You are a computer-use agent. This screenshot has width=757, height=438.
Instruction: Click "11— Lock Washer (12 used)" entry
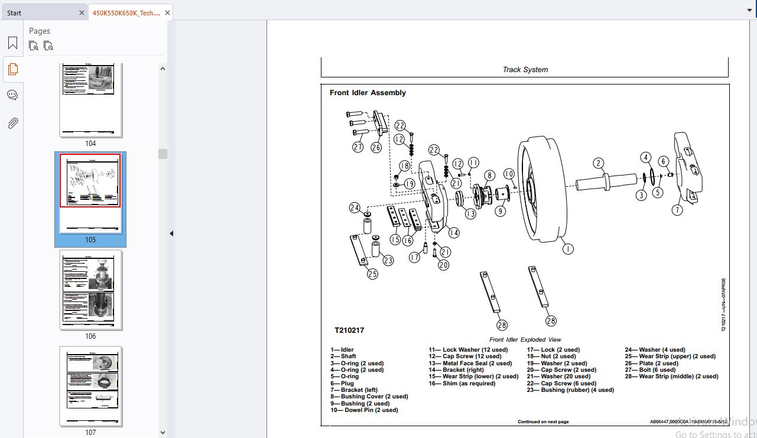468,350
